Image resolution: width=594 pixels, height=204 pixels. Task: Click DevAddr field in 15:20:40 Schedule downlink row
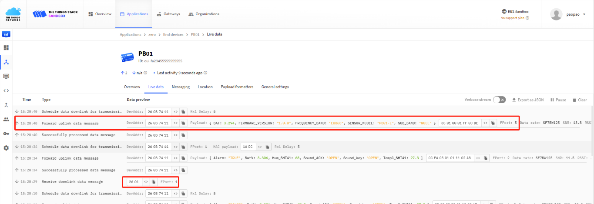point(158,111)
